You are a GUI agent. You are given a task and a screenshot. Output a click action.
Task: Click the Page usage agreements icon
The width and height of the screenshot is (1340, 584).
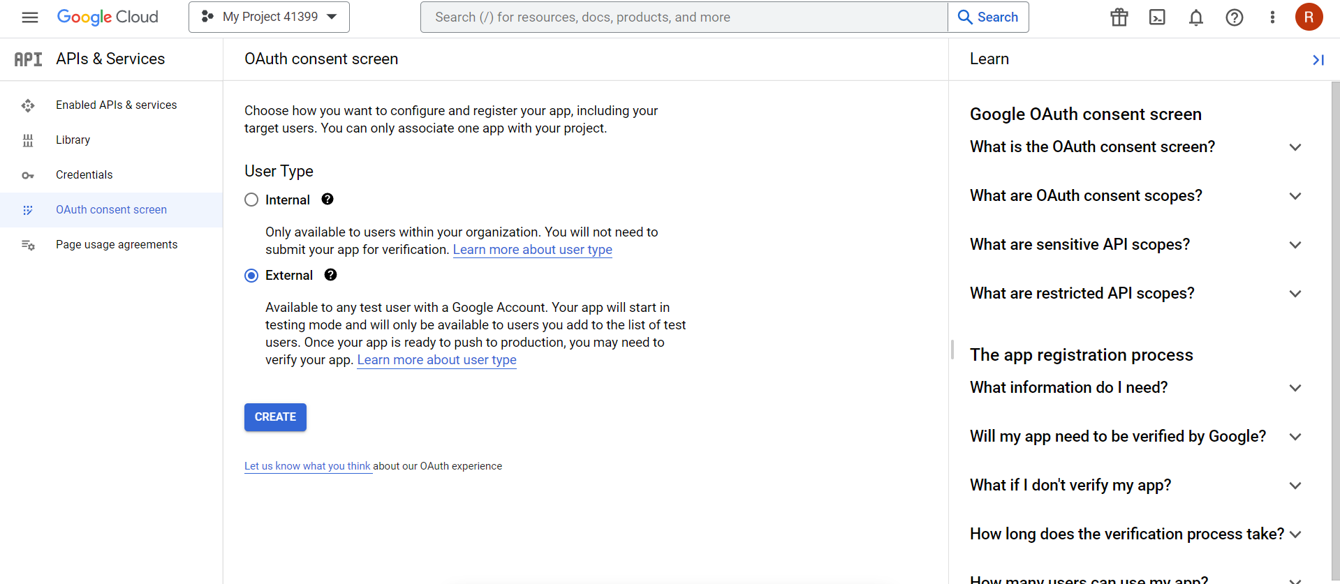pos(28,245)
